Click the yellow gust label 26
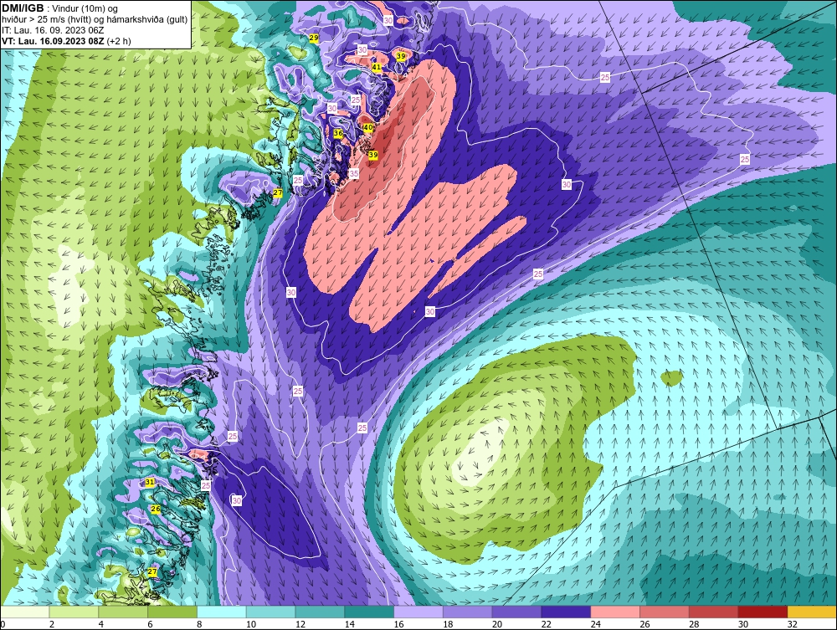The height and width of the screenshot is (630, 837). point(156,509)
